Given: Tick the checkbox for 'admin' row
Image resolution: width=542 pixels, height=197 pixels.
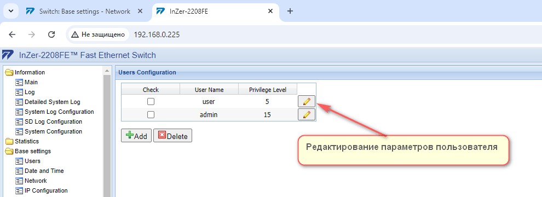Looking at the screenshot, I should click(151, 115).
